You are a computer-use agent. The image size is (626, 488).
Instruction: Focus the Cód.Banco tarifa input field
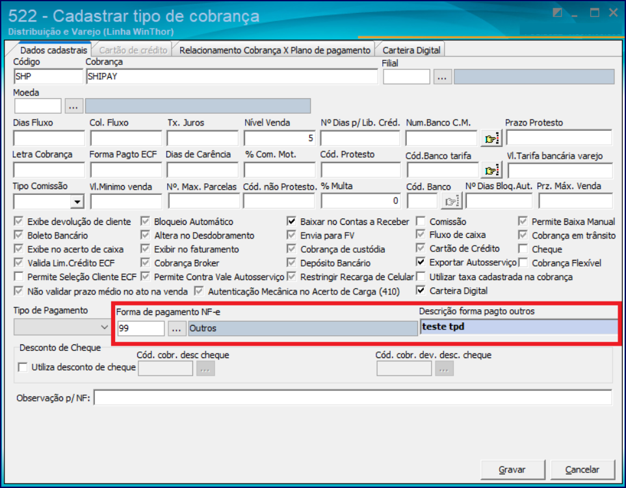443,170
